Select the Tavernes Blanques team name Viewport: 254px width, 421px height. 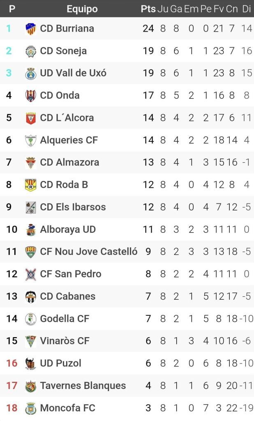click(83, 386)
